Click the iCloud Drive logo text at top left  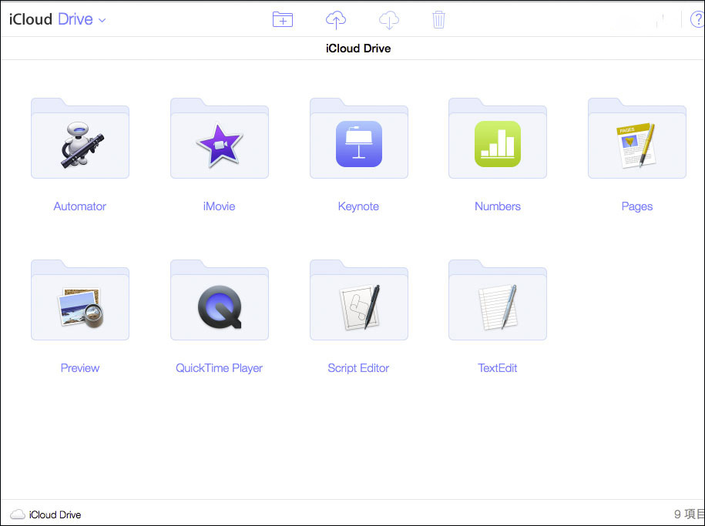[x=52, y=19]
